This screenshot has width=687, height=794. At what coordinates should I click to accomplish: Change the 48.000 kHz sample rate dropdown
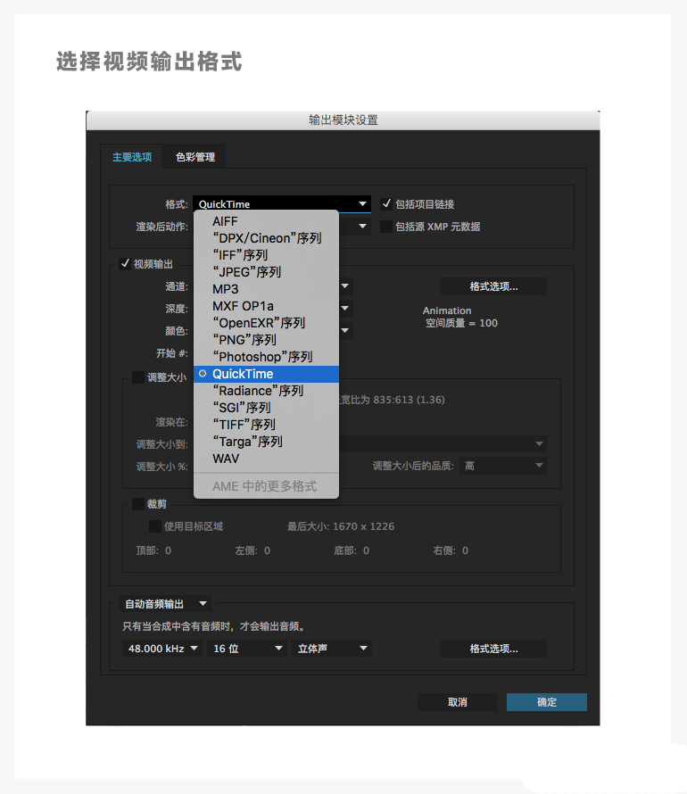coord(162,649)
